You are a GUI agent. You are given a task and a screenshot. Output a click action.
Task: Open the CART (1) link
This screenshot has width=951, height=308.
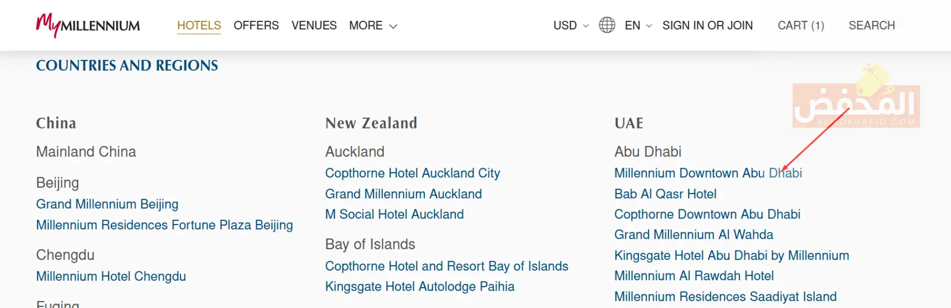[x=801, y=25]
